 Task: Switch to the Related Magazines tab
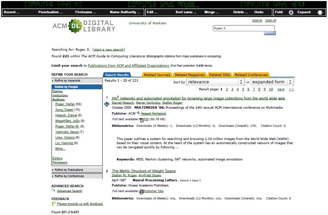(190, 75)
